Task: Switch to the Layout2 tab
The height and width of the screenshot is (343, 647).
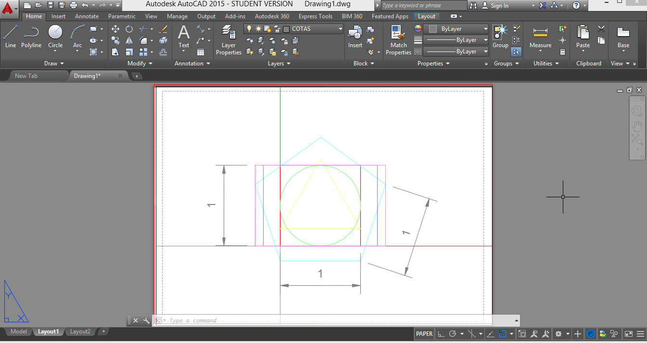Action: pos(80,331)
